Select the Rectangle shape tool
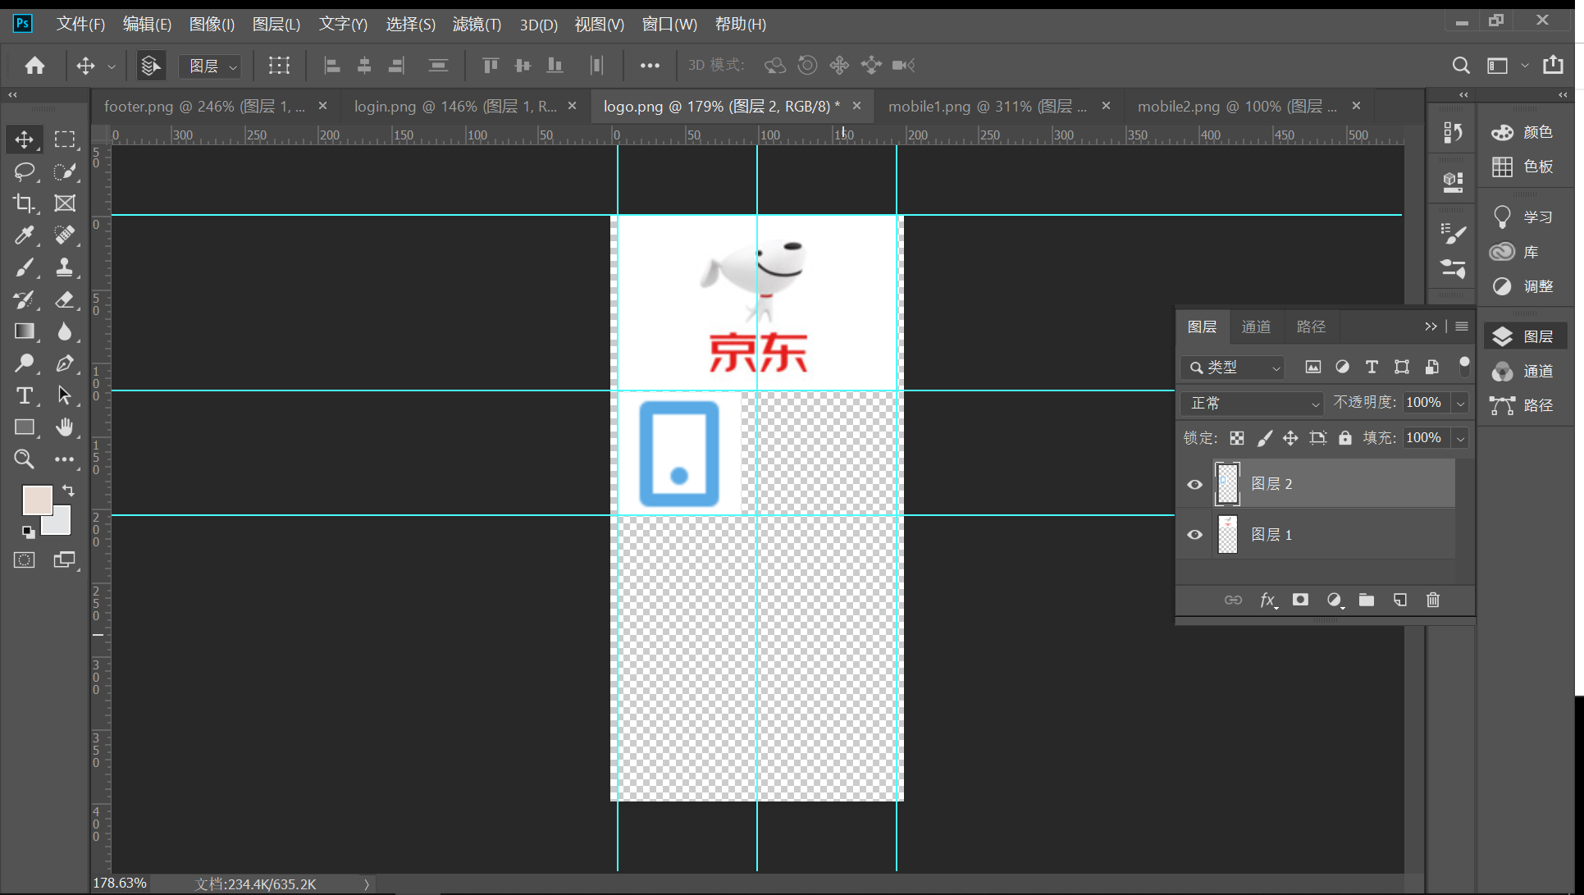 pyautogui.click(x=24, y=427)
